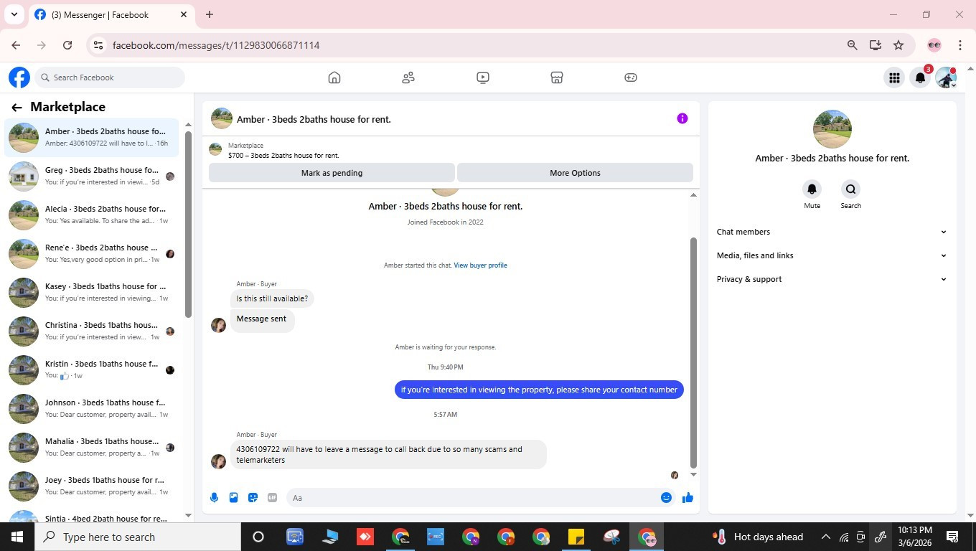This screenshot has height=551, width=976.
Task: Show hidden system tray icons
Action: pyautogui.click(x=825, y=537)
